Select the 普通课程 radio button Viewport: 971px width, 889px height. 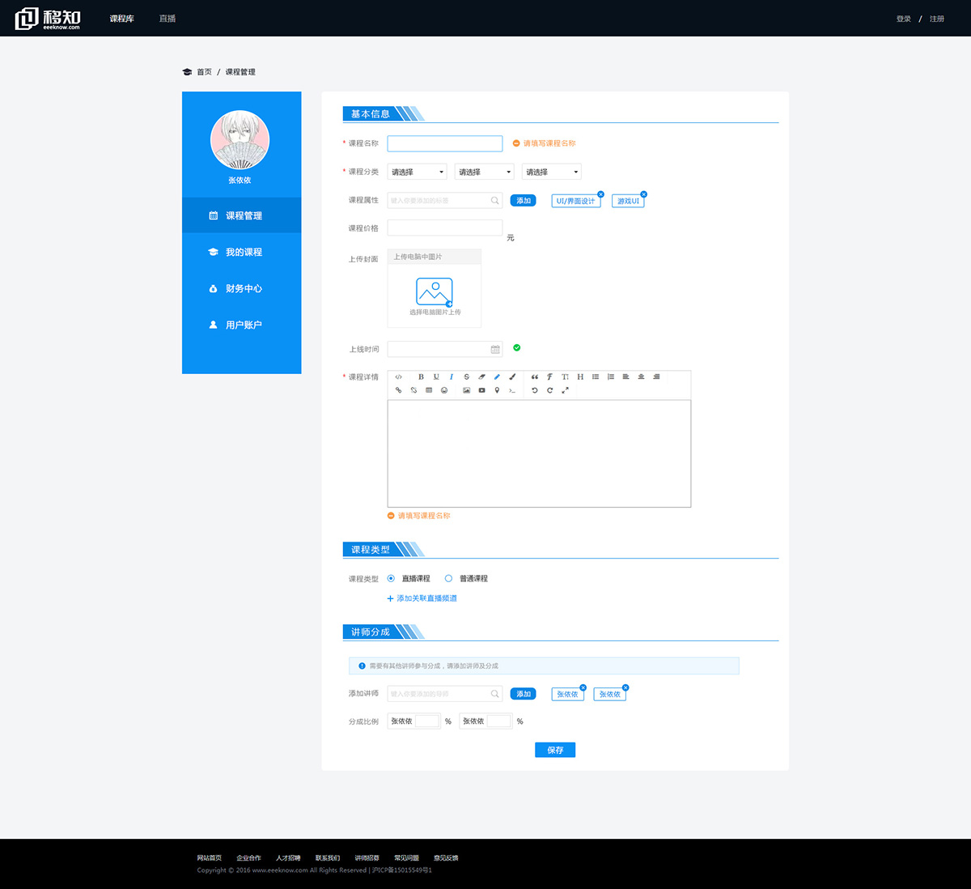pyautogui.click(x=448, y=578)
